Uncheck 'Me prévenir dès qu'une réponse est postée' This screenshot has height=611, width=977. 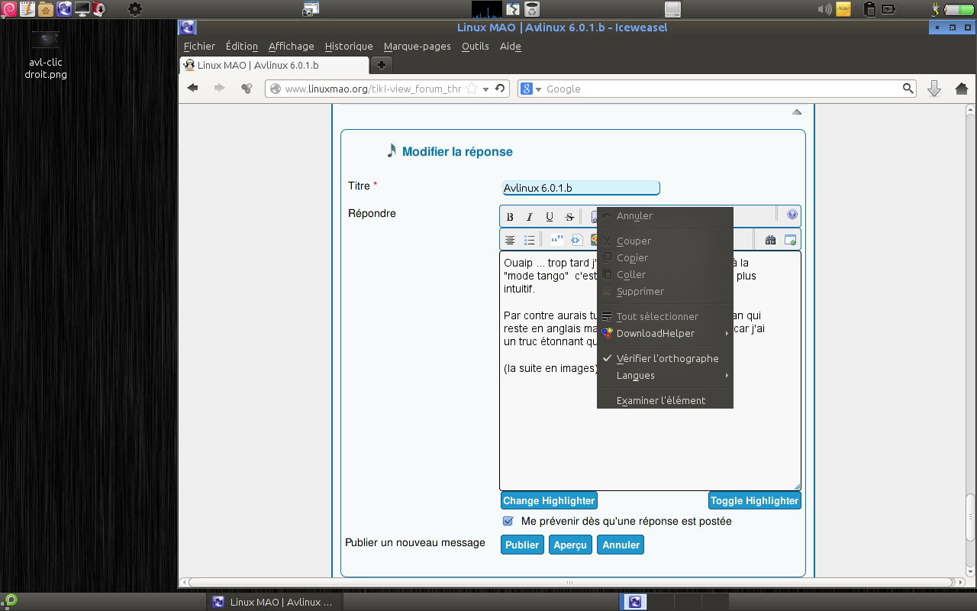point(508,522)
